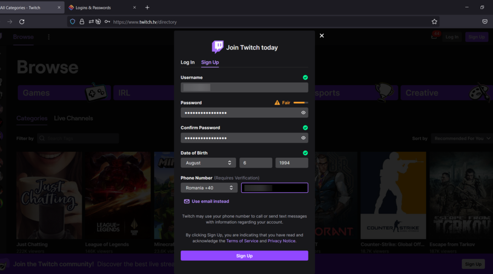Open the League of Legends thumbnail
493x274 pixels.
tap(118, 195)
